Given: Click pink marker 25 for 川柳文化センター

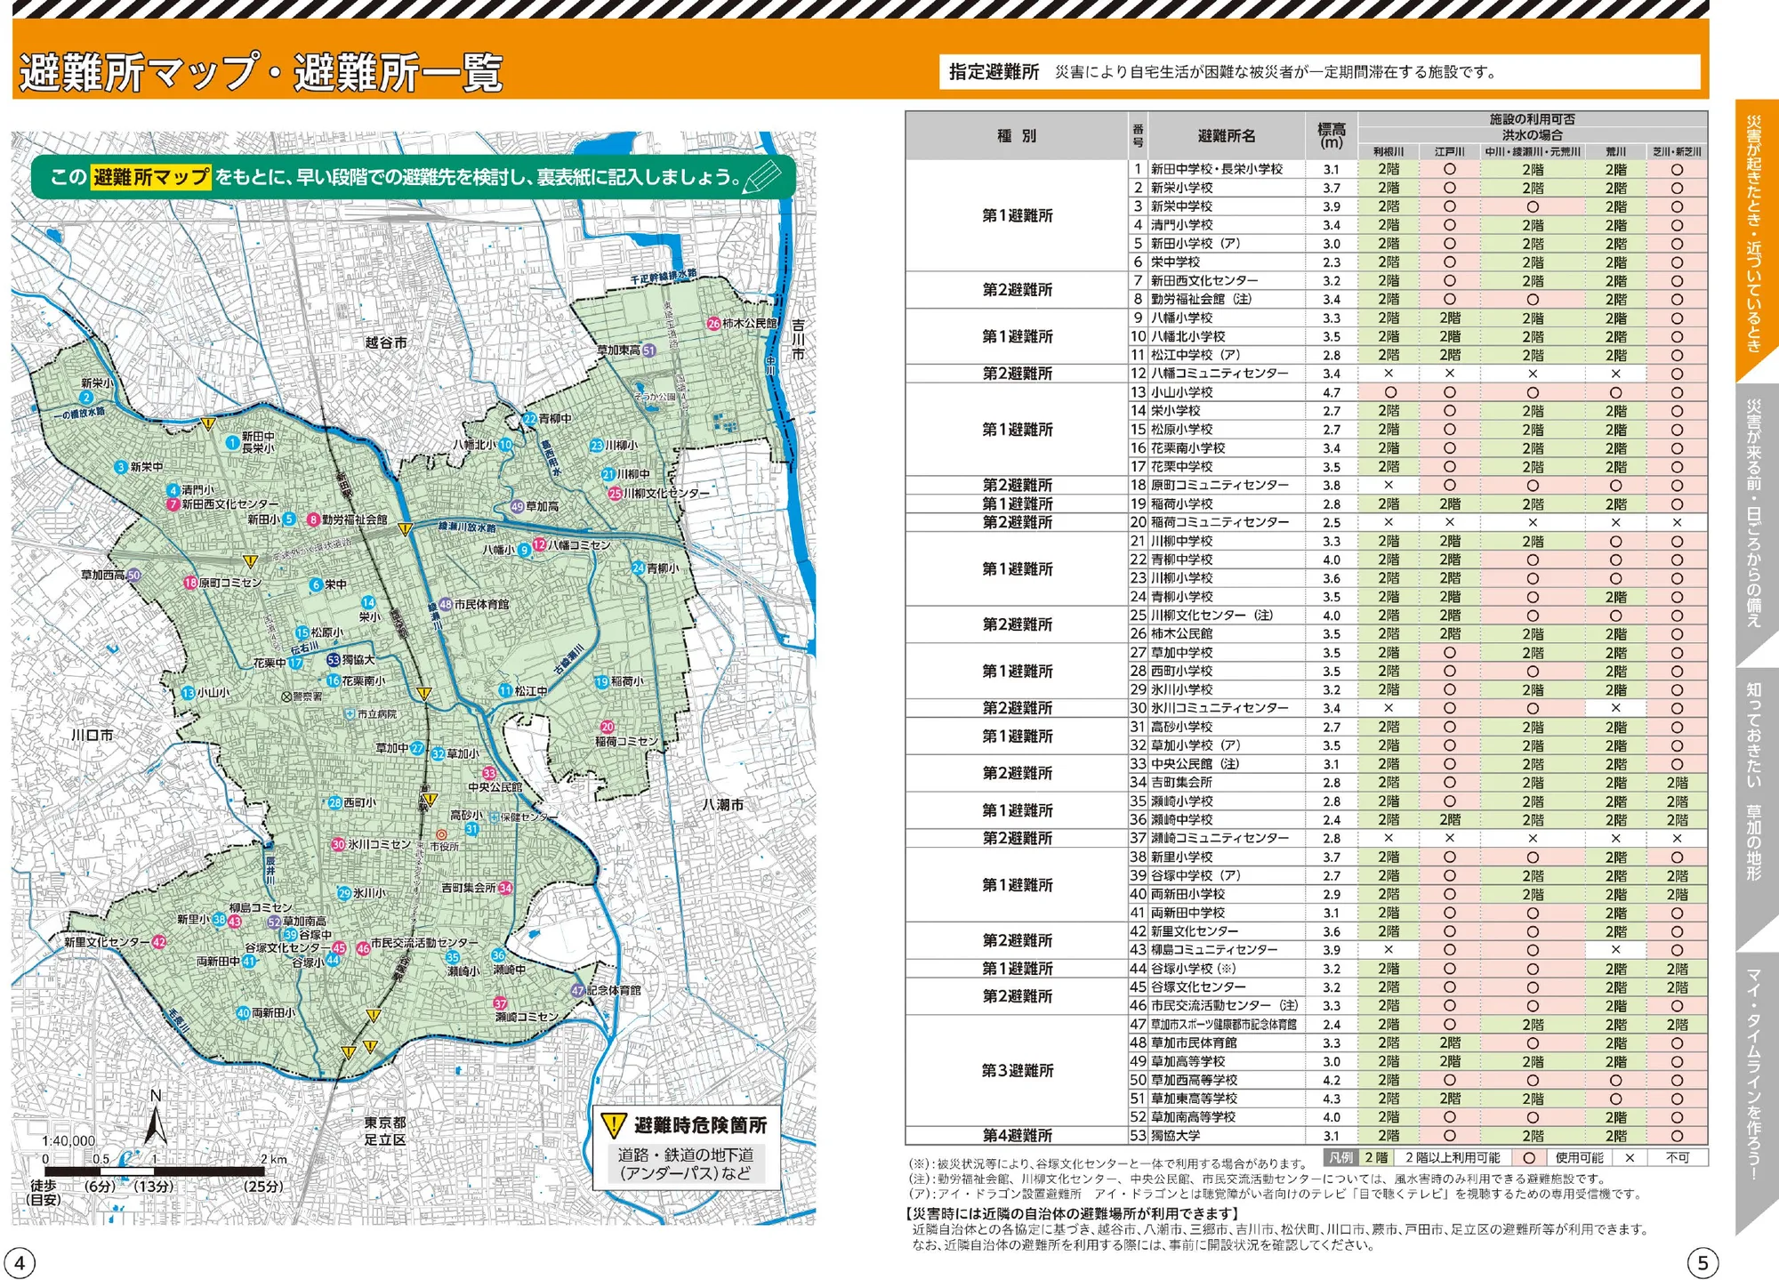Looking at the screenshot, I should tap(615, 494).
